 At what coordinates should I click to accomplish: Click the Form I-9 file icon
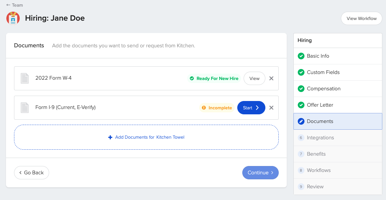25,108
